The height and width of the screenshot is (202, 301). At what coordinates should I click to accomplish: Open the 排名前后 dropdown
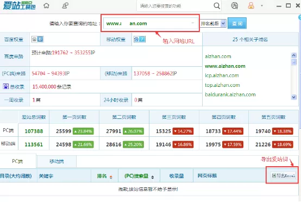point(213,23)
